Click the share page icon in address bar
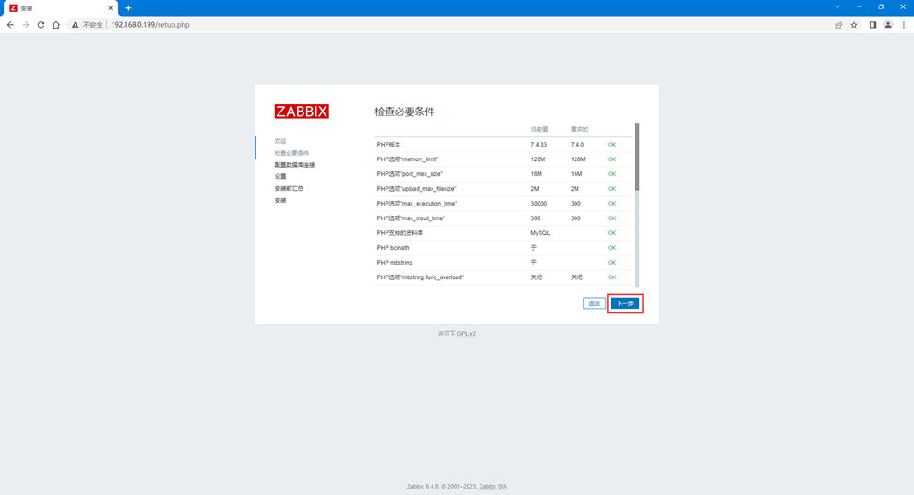This screenshot has width=914, height=495. [x=838, y=25]
